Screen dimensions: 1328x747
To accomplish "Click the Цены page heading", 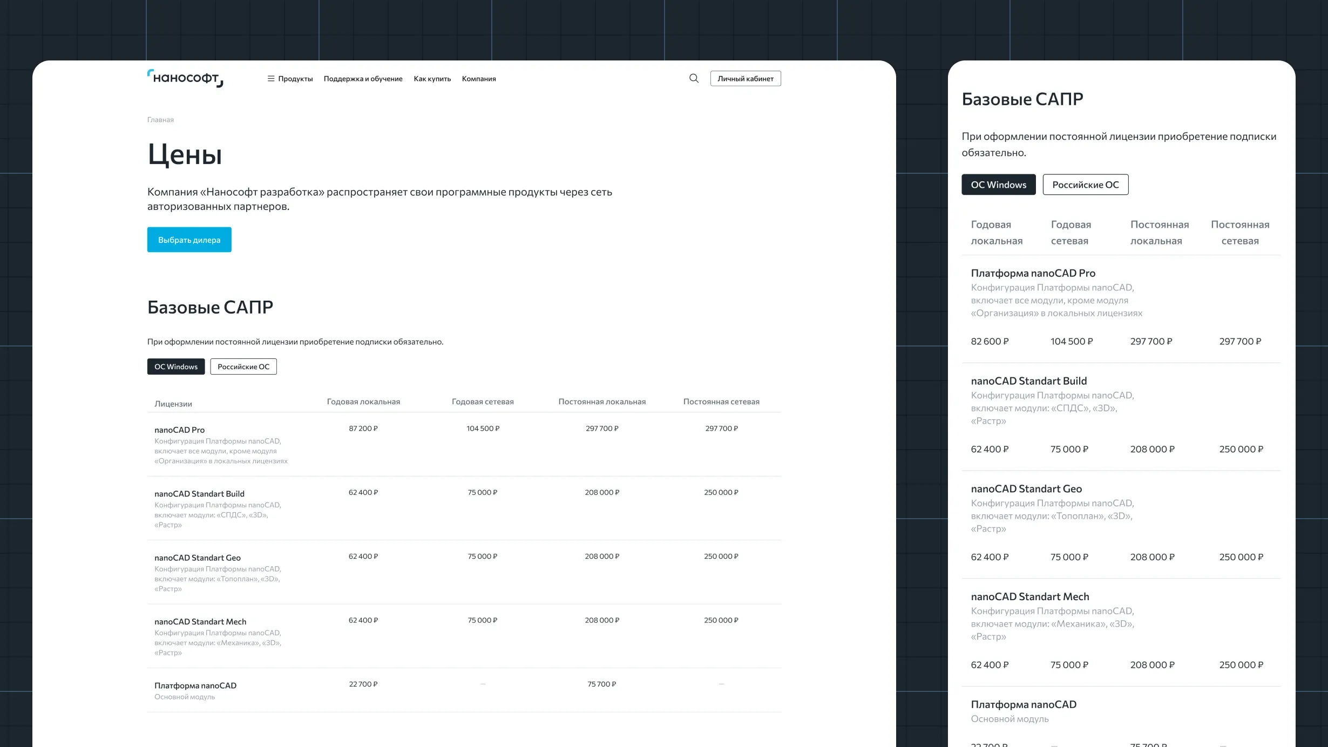I will click(185, 155).
